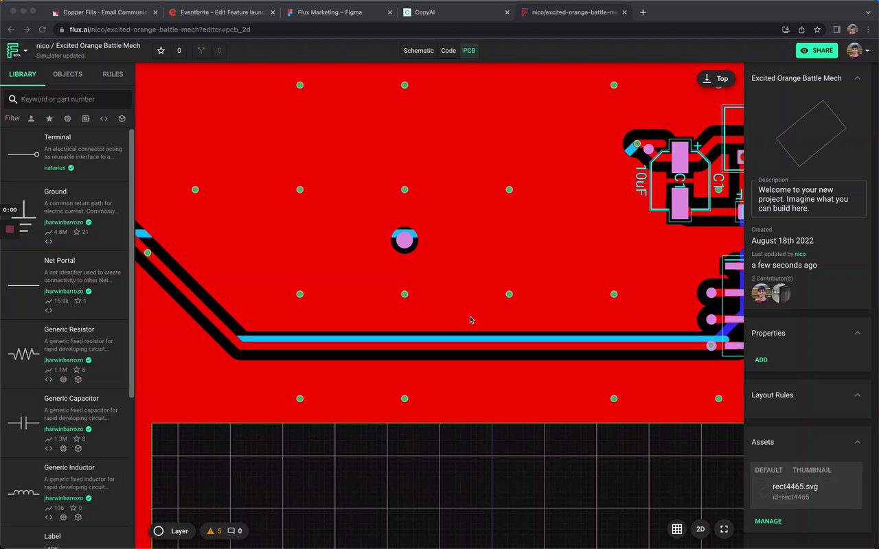
Task: Click the search magnifier icon in library
Action: coord(12,100)
